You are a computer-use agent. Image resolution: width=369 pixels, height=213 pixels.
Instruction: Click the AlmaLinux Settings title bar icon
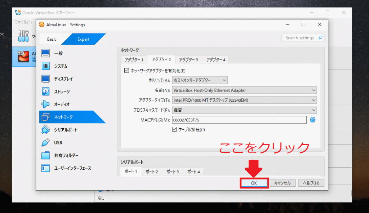pos(42,25)
